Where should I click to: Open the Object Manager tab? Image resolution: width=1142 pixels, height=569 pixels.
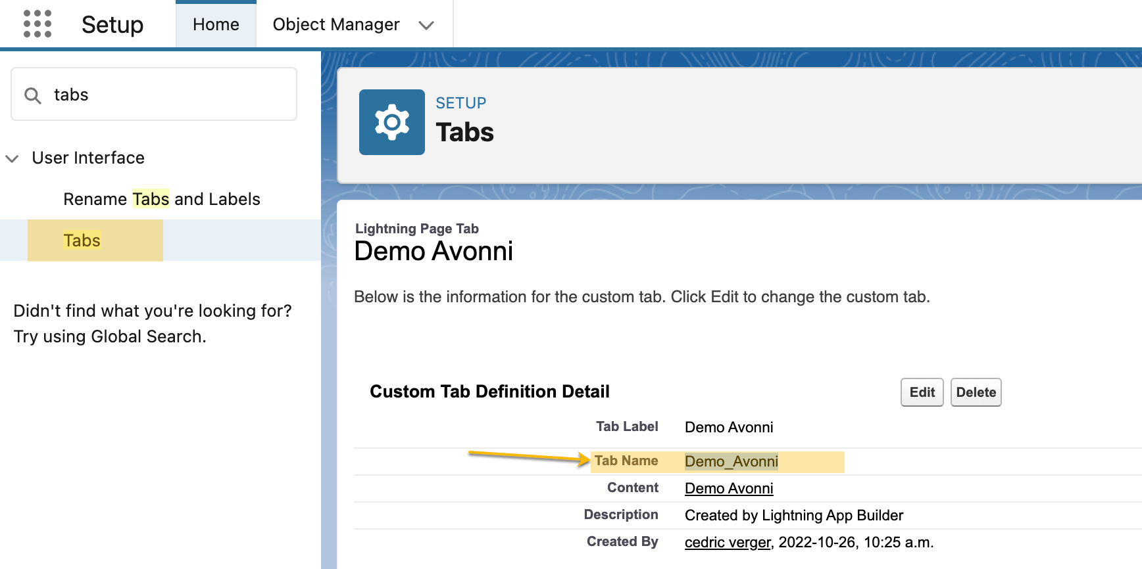point(336,24)
